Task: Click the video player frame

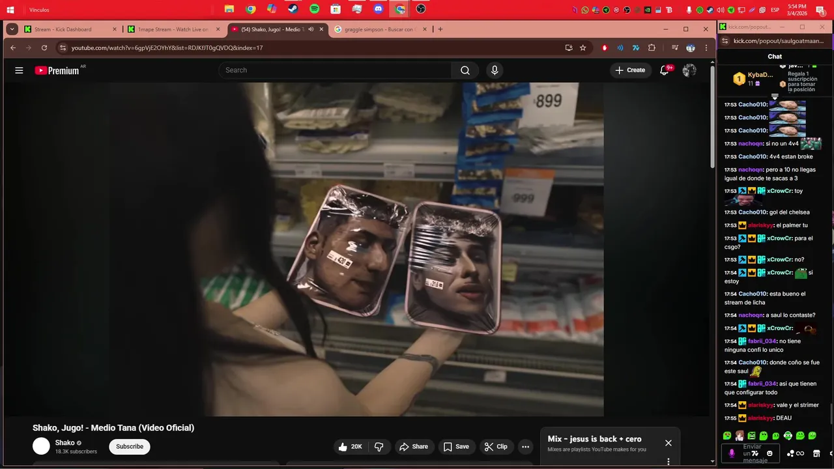Action: point(357,249)
